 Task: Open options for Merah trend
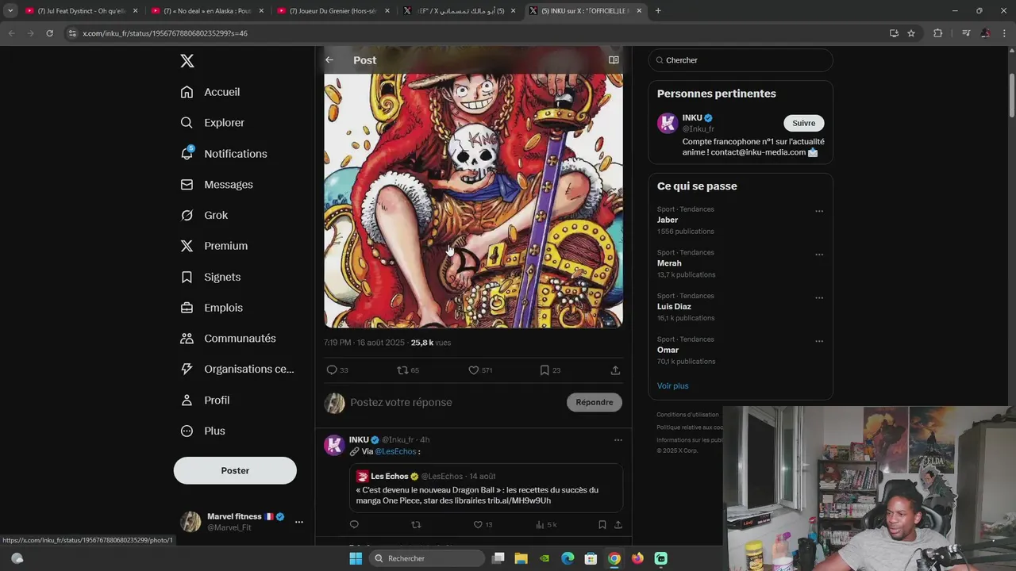819,255
